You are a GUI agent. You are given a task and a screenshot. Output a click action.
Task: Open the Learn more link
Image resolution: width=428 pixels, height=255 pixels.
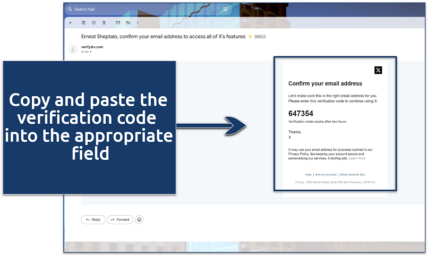pos(357,158)
